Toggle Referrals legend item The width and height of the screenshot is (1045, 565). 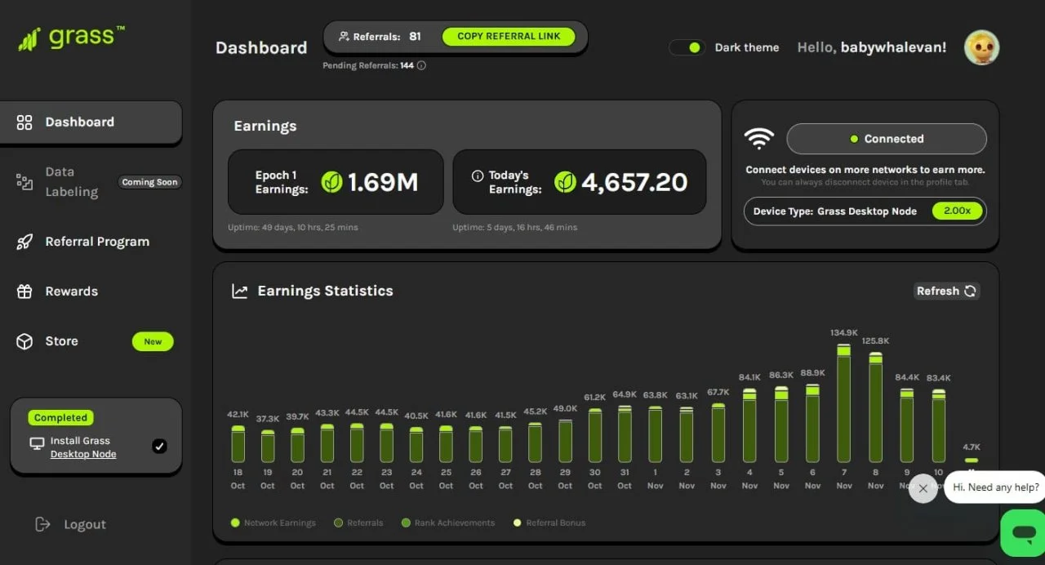(358, 523)
